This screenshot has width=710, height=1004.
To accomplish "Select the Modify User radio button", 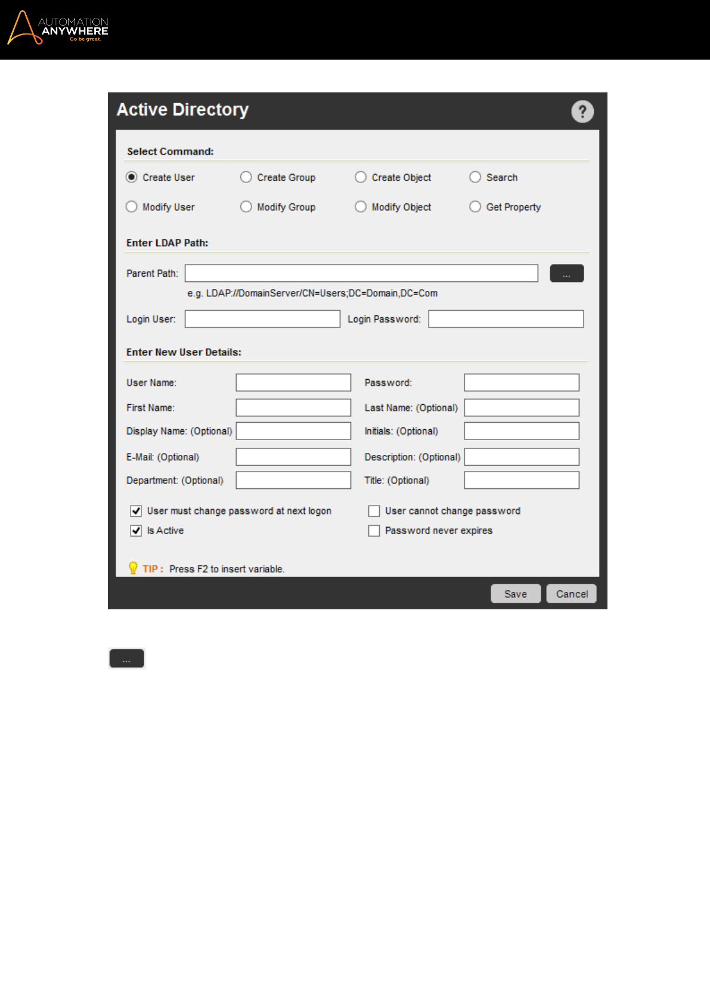I will (132, 207).
